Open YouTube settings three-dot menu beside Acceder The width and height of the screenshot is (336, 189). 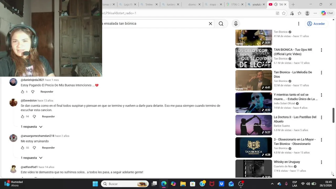click(x=298, y=24)
